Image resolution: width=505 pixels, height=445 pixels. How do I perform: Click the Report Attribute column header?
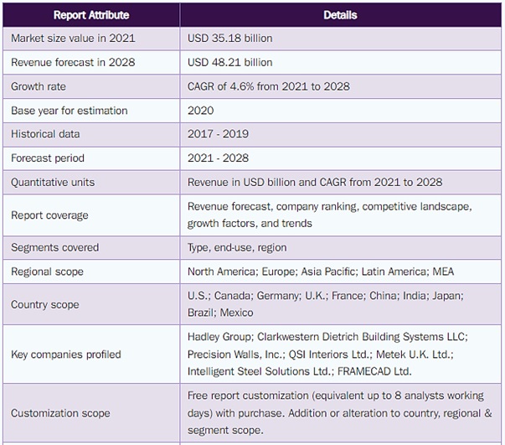tap(93, 15)
